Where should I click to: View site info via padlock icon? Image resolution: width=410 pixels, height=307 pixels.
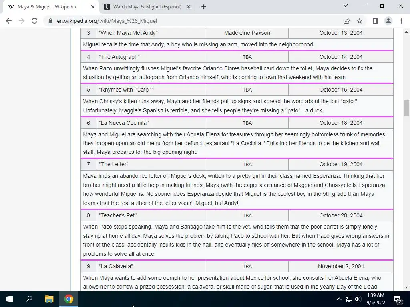(50, 21)
